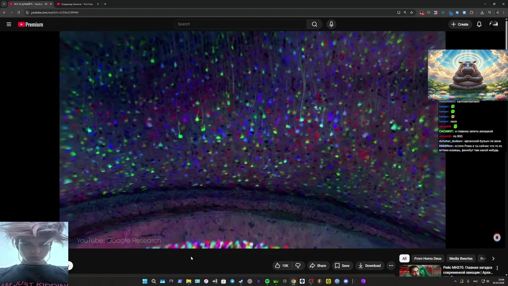Open options menu for Рейс MH370 video
The width and height of the screenshot is (508, 286).
tap(497, 268)
